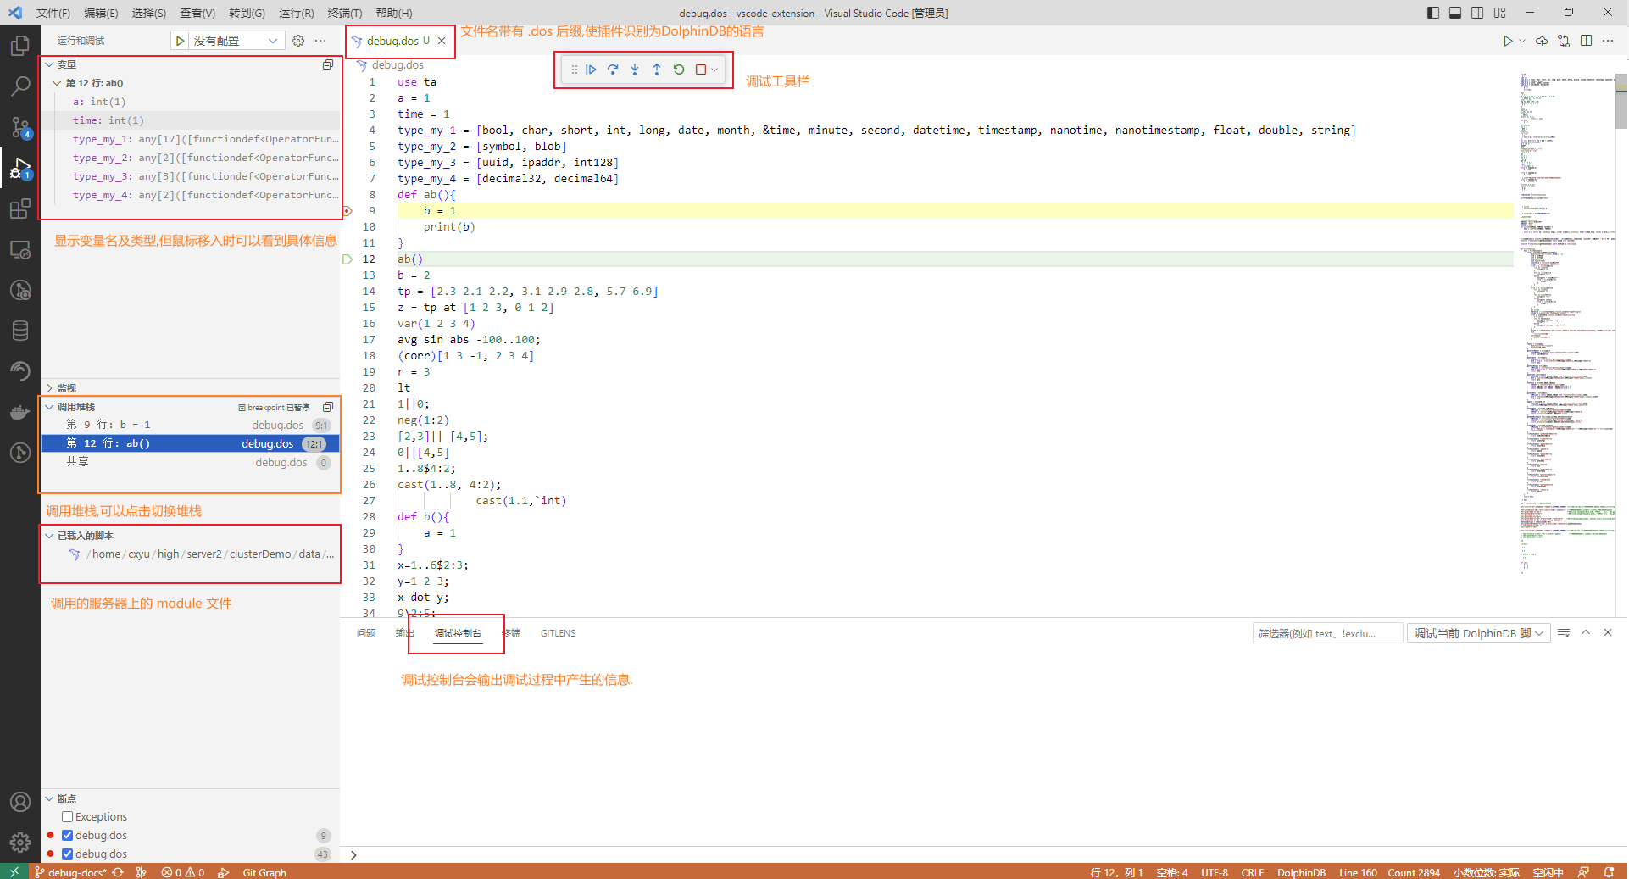Open the Extensions view in activity bar

pyautogui.click(x=20, y=209)
